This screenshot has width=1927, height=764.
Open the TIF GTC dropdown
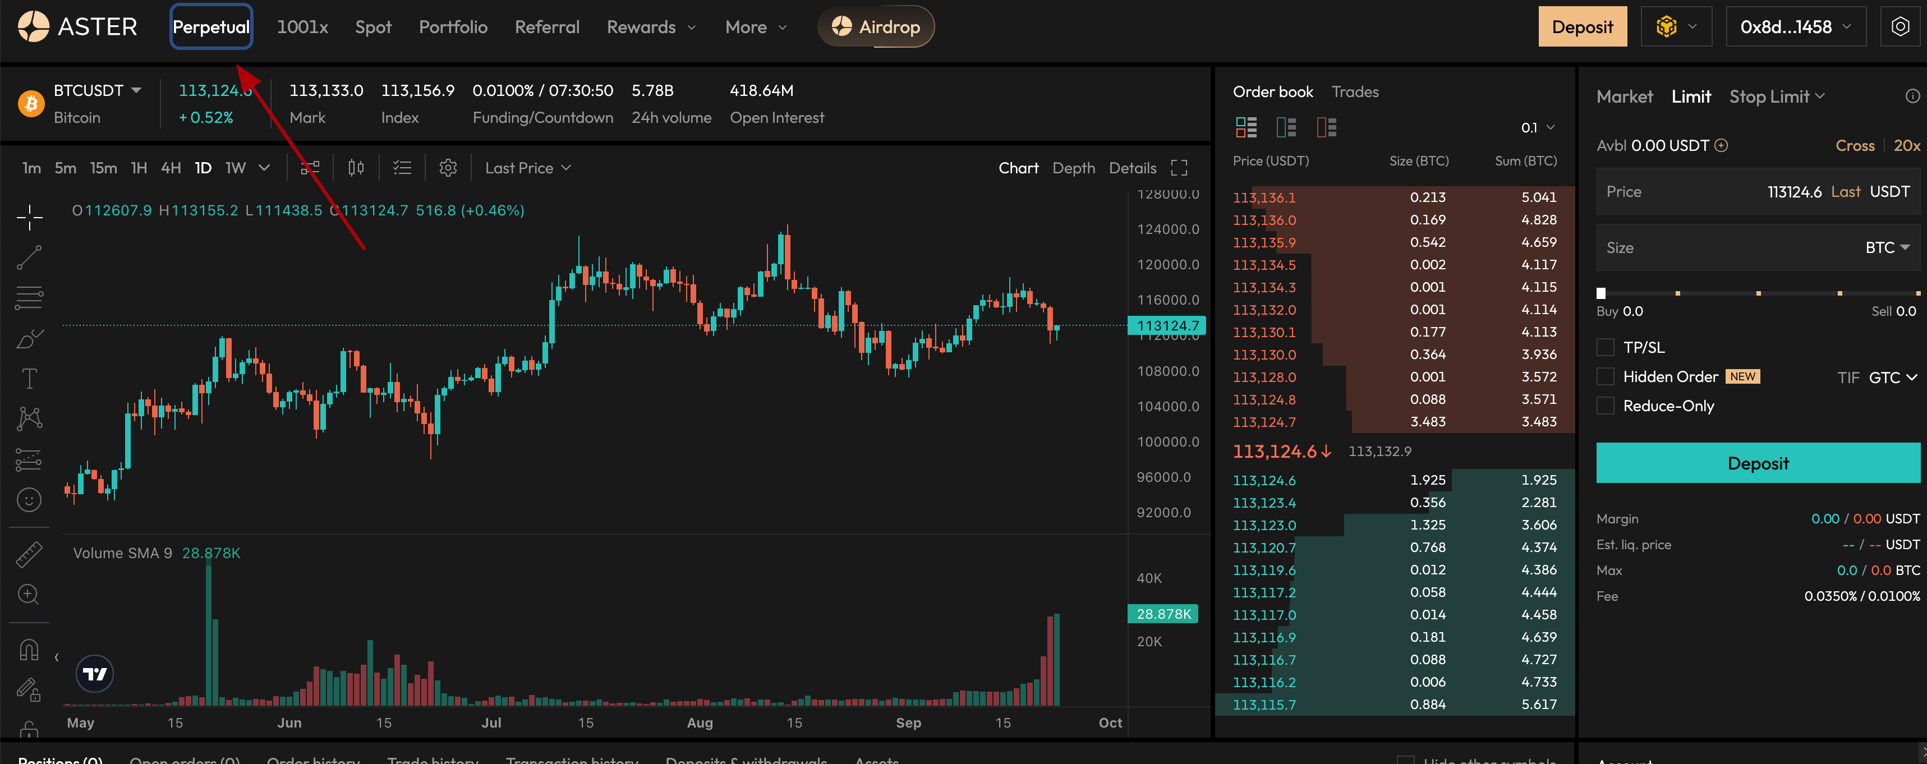[1892, 377]
